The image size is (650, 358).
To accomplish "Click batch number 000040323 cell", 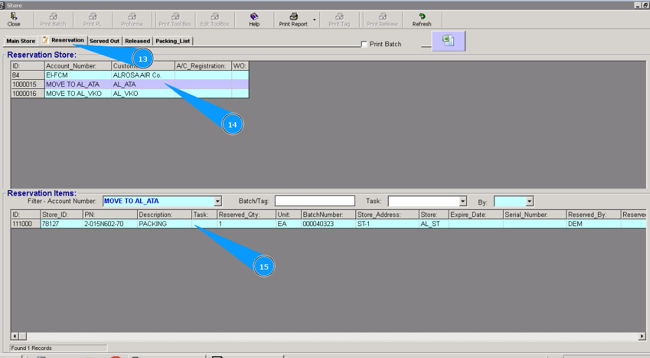I will point(328,224).
